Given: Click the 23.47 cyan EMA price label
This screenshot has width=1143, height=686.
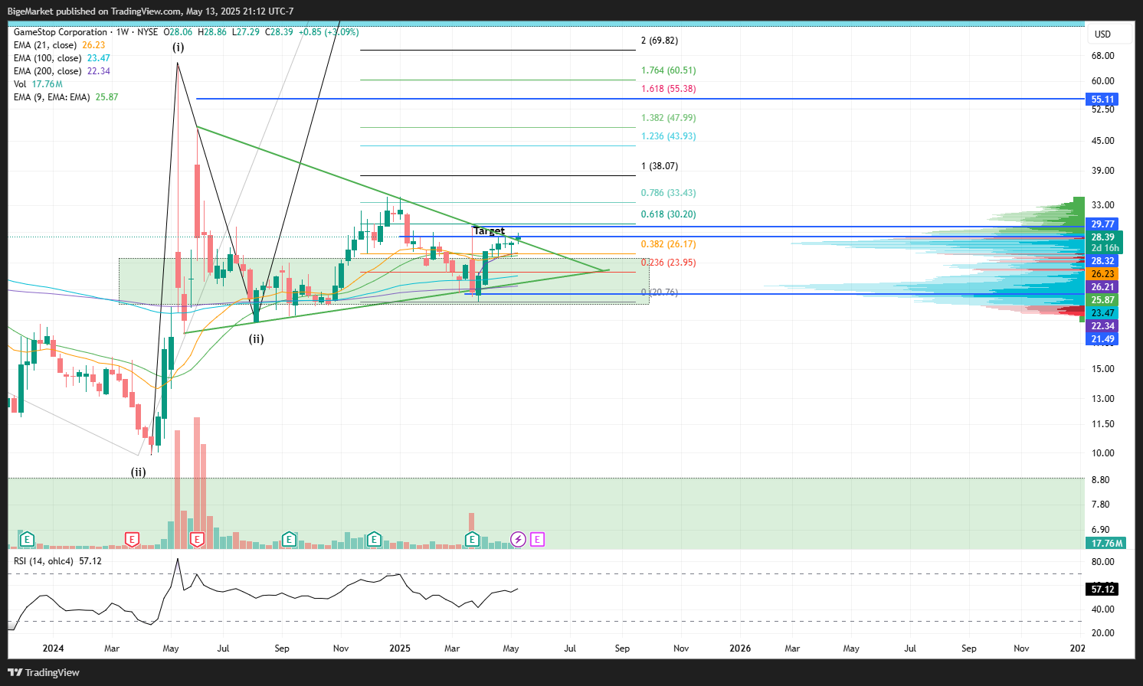Looking at the screenshot, I should pos(1102,313).
